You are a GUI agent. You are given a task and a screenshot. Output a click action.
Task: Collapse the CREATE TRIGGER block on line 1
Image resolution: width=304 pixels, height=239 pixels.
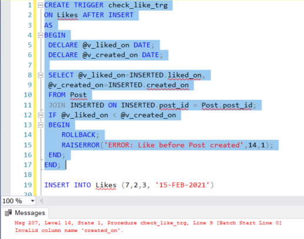[x=41, y=5]
